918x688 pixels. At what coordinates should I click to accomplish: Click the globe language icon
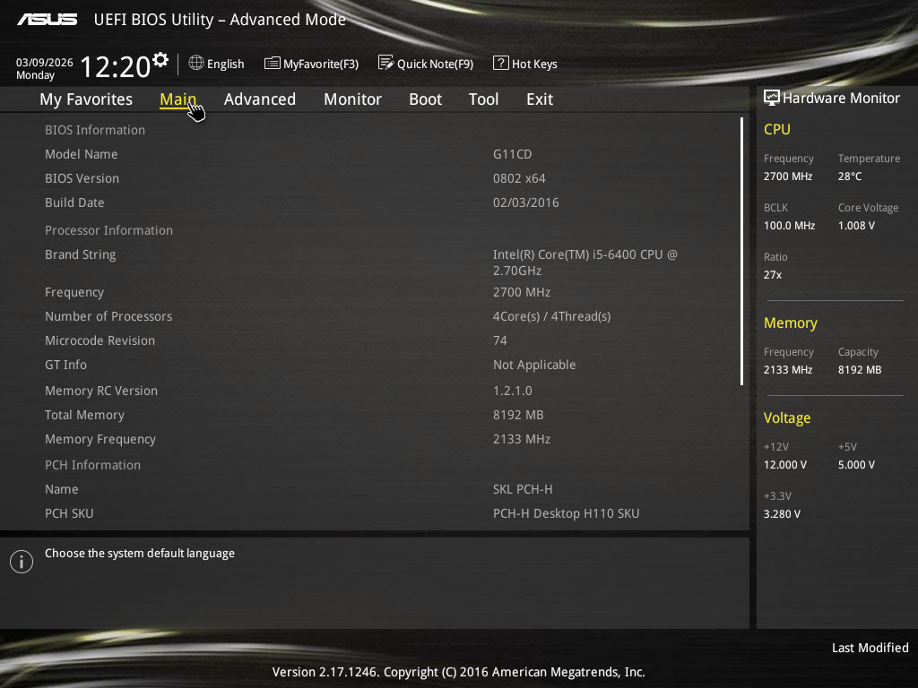pyautogui.click(x=196, y=63)
